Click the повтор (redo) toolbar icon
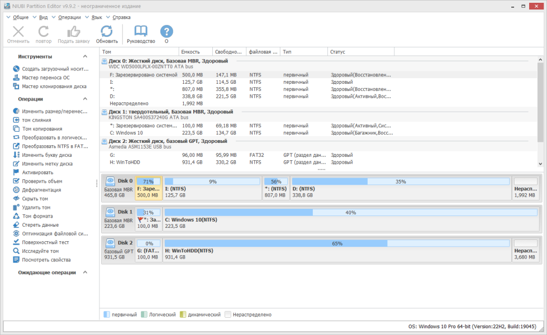Screen dimensions: 547x335 point(43,32)
